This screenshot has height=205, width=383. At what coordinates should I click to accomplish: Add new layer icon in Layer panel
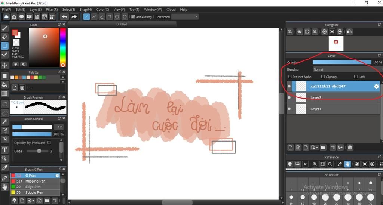(x=290, y=147)
